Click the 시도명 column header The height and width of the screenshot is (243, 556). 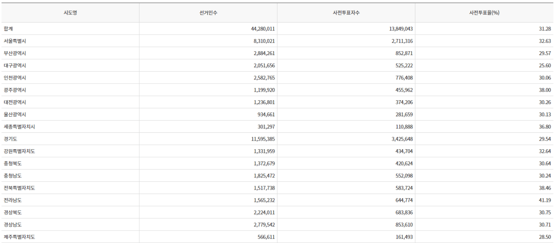[x=70, y=13]
